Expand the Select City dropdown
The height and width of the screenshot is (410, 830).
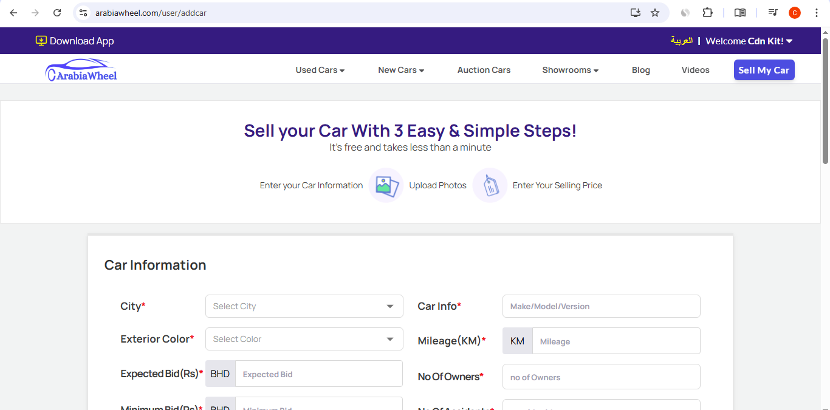[304, 306]
